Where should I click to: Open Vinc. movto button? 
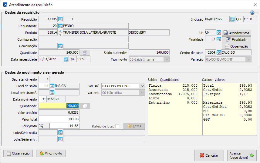(x=51, y=153)
